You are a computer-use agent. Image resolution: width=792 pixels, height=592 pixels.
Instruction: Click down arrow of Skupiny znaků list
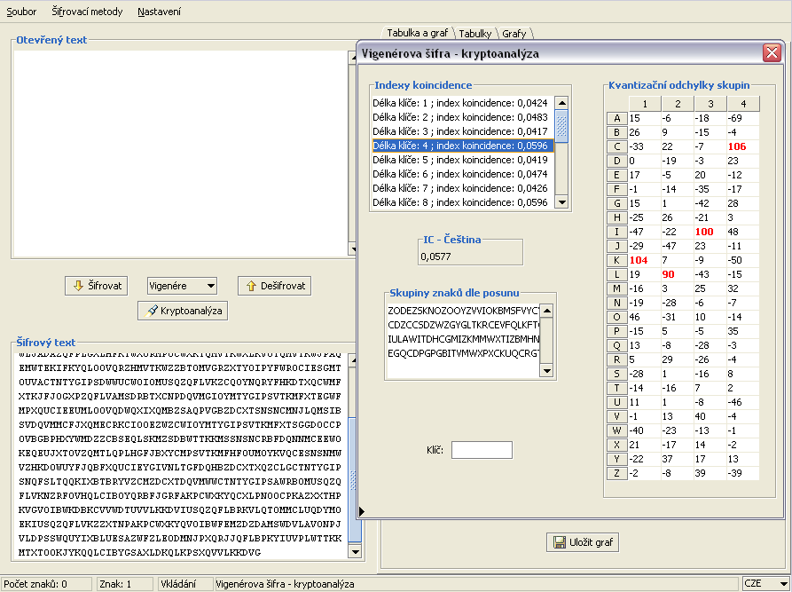(x=546, y=371)
